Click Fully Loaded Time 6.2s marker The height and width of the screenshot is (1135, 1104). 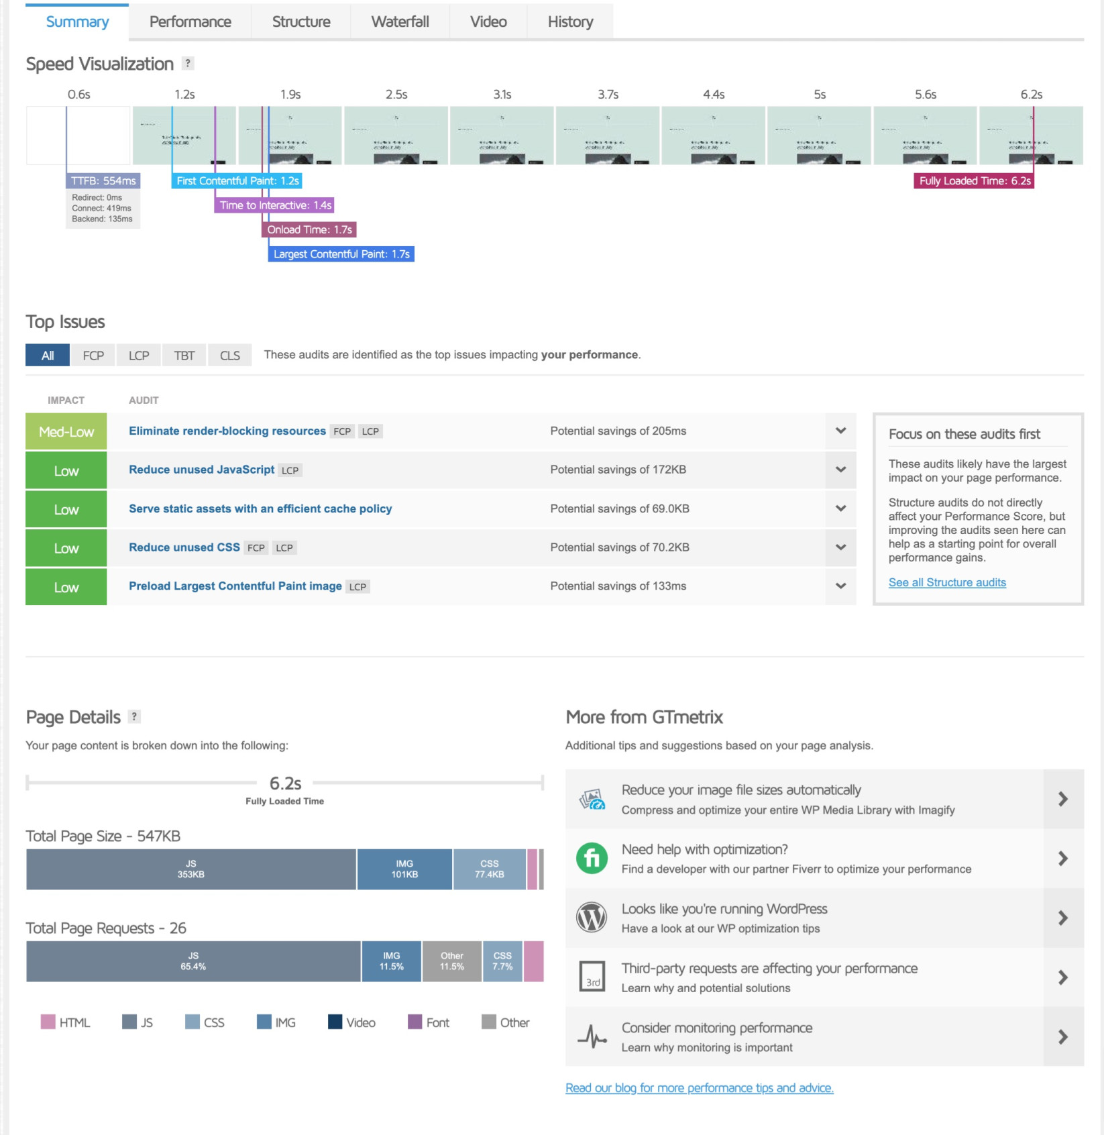pos(974,180)
